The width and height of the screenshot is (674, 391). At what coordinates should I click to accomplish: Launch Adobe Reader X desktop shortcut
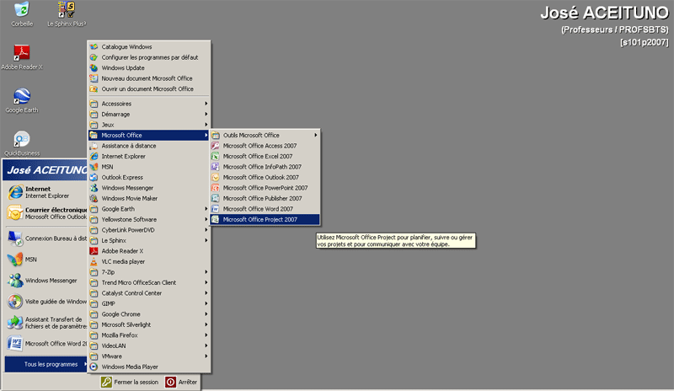point(22,52)
